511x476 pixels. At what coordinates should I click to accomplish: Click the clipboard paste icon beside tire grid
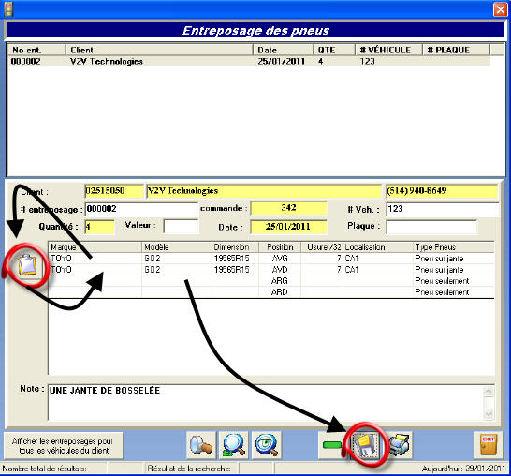(x=27, y=265)
